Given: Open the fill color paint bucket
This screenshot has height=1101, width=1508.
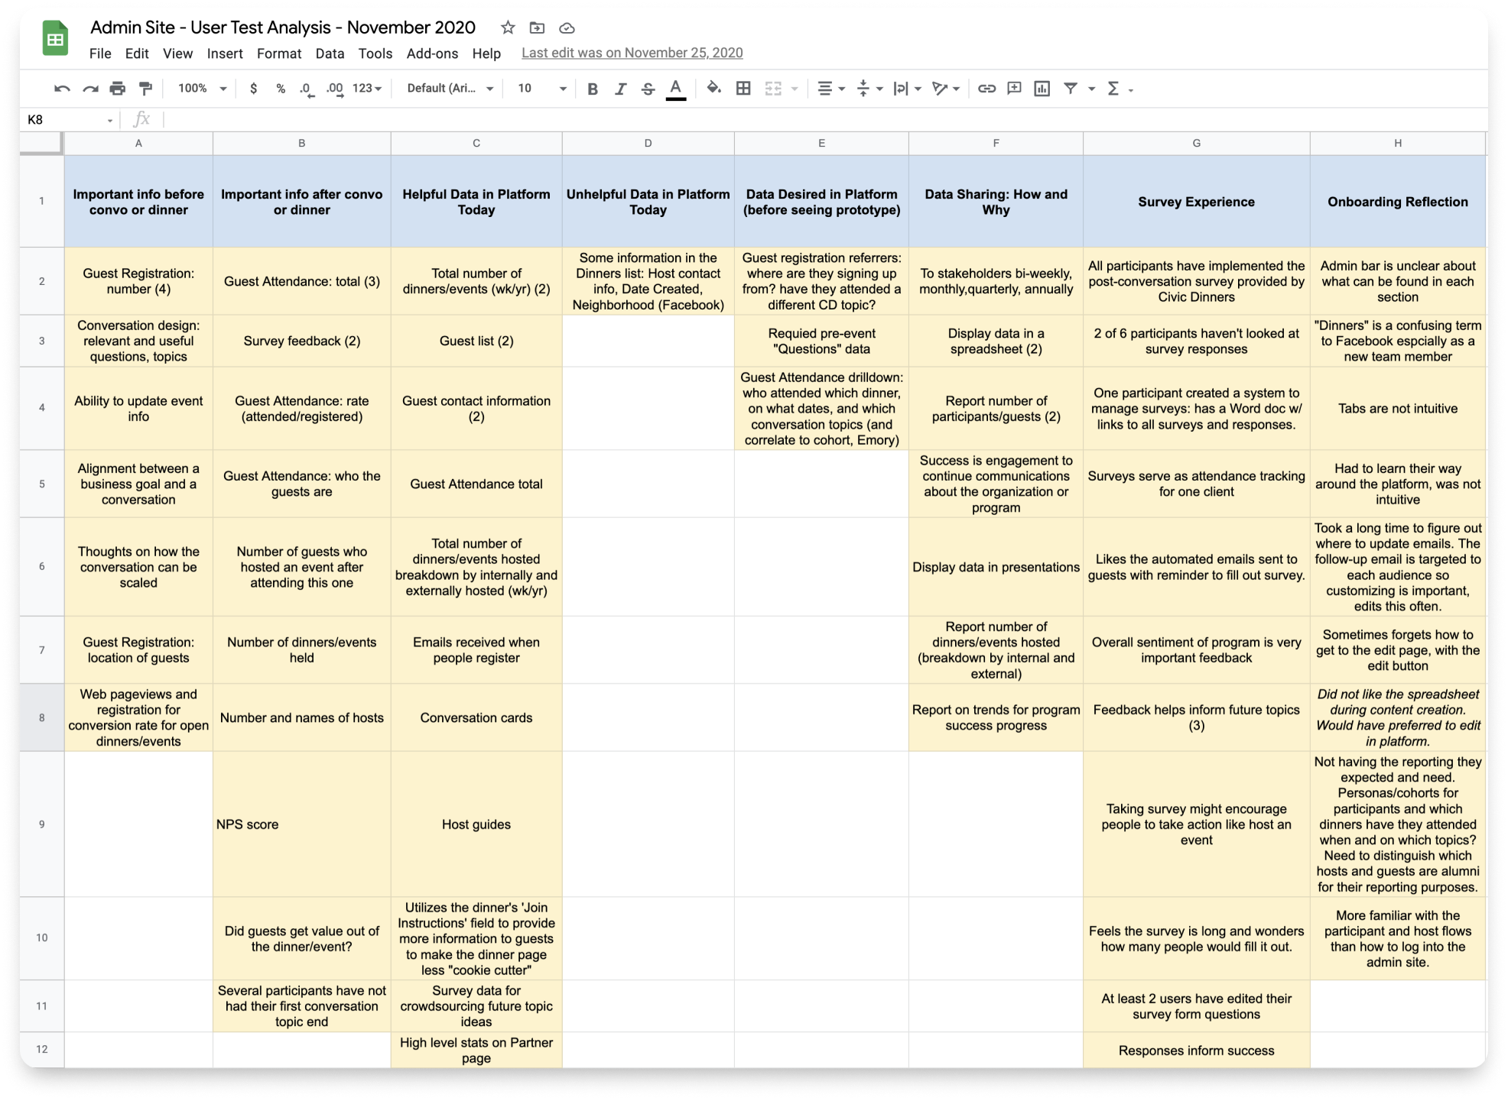Looking at the screenshot, I should [713, 89].
